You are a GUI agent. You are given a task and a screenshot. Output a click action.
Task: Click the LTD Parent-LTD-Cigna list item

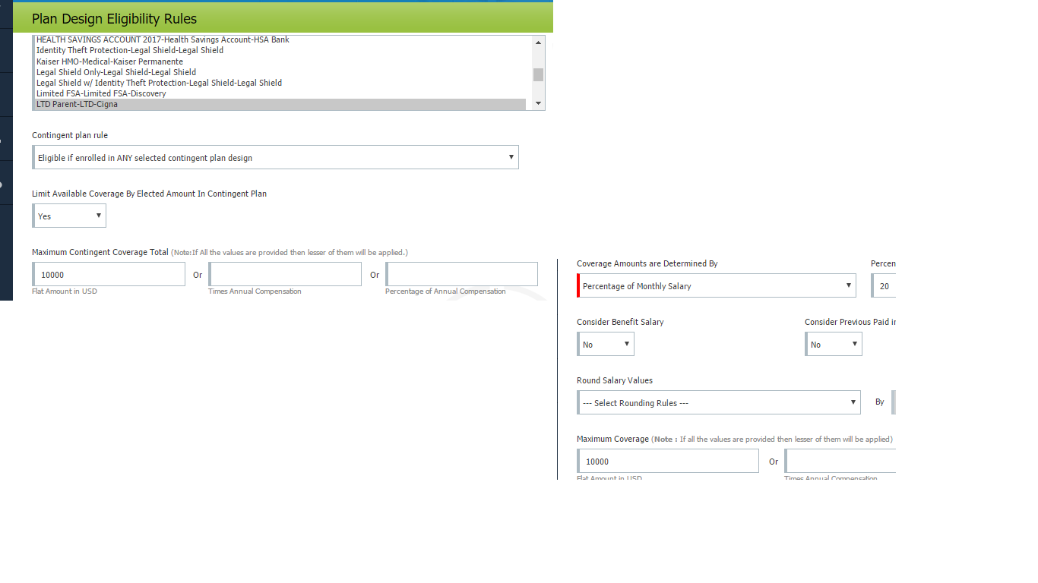77,104
